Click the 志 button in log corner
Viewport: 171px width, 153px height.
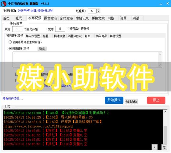(x=164, y=147)
